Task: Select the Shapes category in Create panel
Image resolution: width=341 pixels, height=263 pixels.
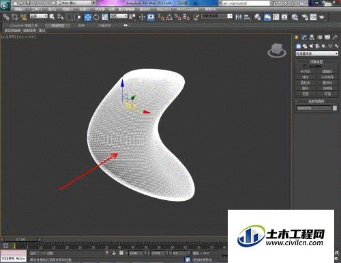Action: pyautogui.click(x=305, y=46)
